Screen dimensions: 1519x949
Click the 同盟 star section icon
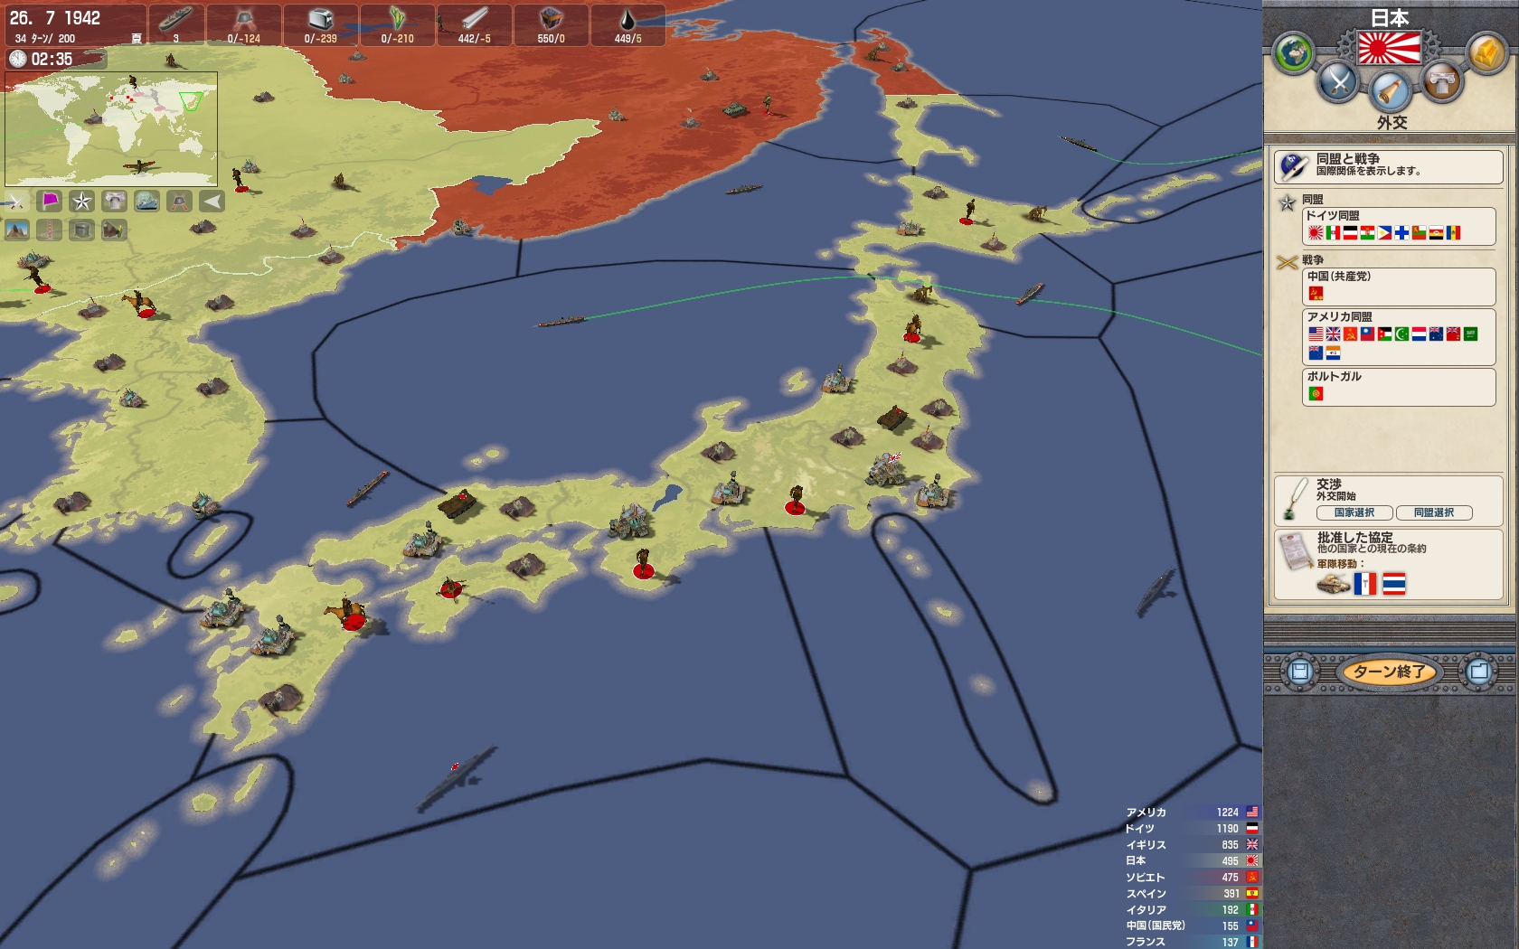1287,203
